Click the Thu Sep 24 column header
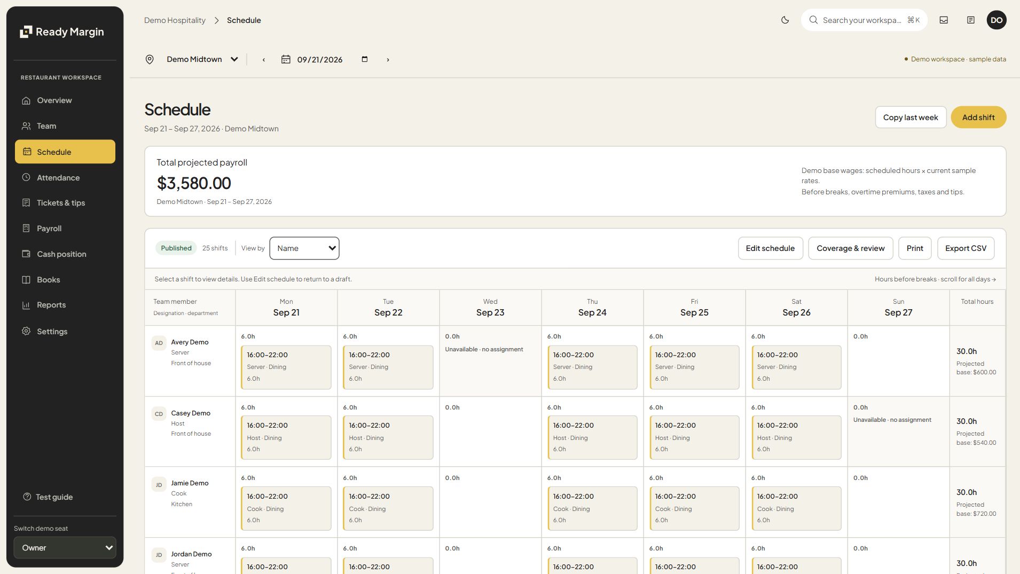This screenshot has height=574, width=1020. pos(592,308)
